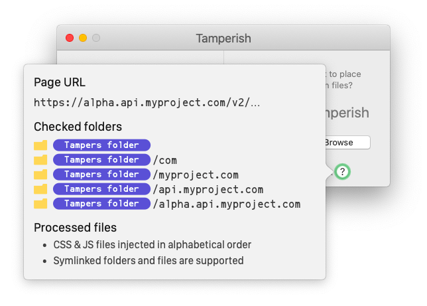The height and width of the screenshot is (306, 427).
Task: Open the Tampers folder pill before /alpha.api.myproject.com
Action: coord(101,204)
